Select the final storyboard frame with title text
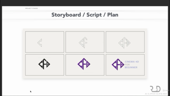The height and width of the screenshot is (96, 170). pos(125,65)
